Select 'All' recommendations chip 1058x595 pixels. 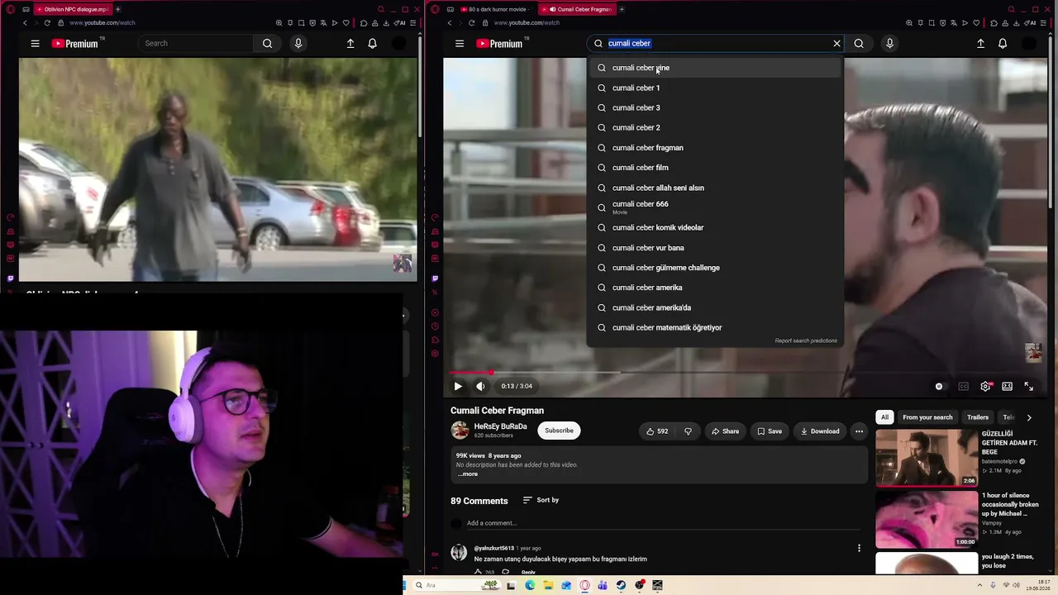coord(884,417)
